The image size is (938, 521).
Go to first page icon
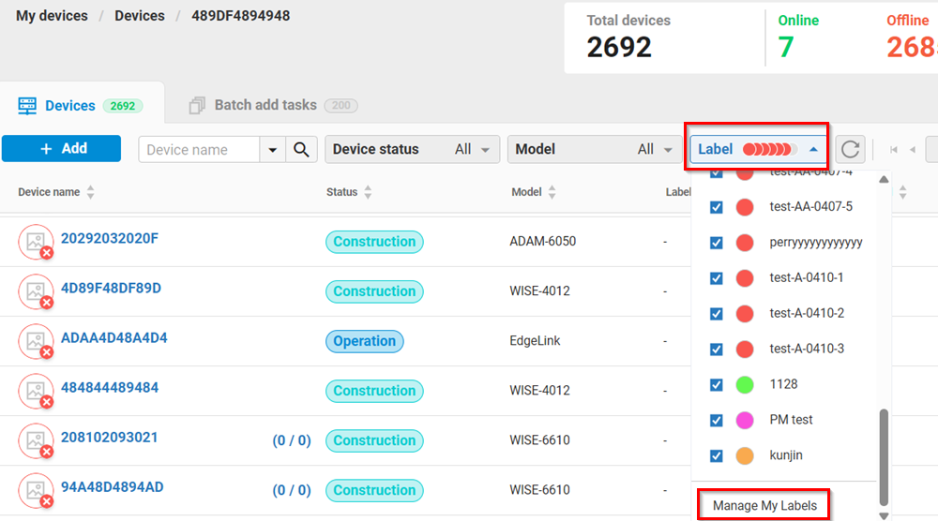coord(895,150)
